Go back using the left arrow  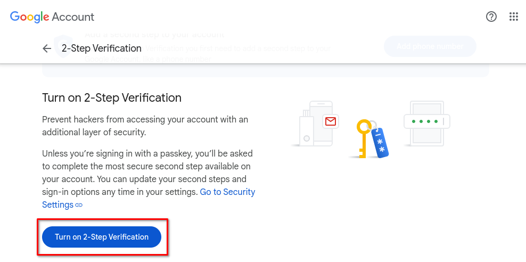point(47,48)
